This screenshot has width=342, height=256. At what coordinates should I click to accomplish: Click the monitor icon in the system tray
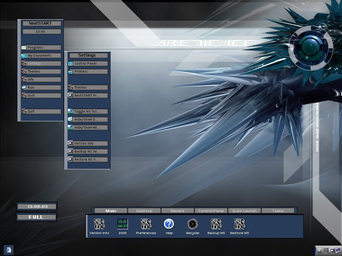(332, 251)
